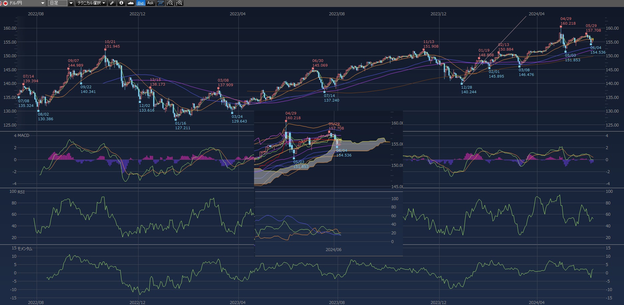Viewport: 624px width, 305px height.
Task: Select the RSI panel label
Action: click(x=21, y=192)
